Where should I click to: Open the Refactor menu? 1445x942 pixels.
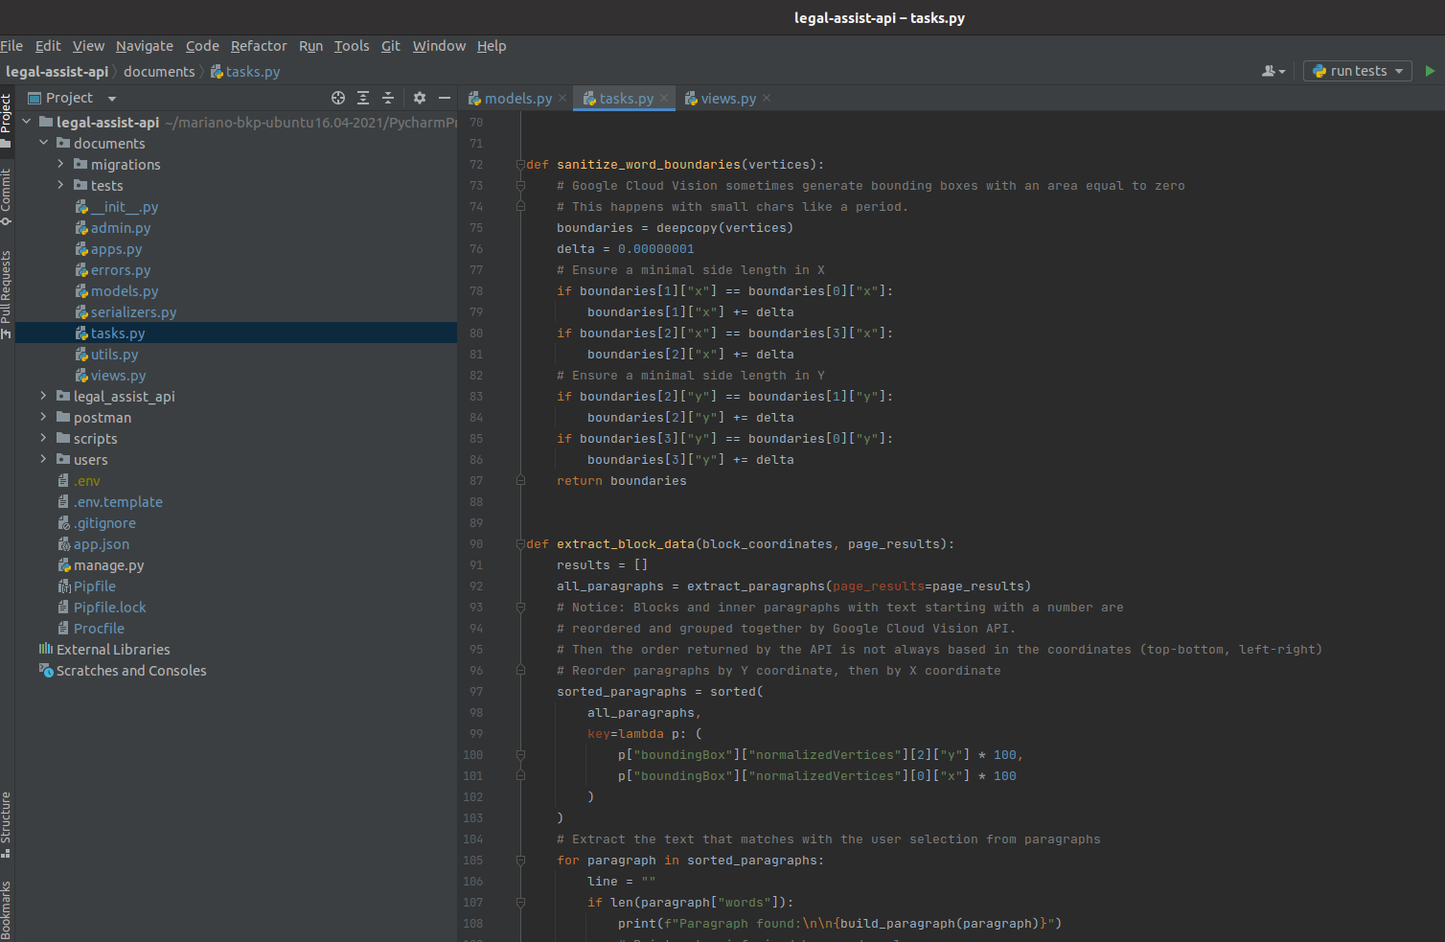coord(258,46)
